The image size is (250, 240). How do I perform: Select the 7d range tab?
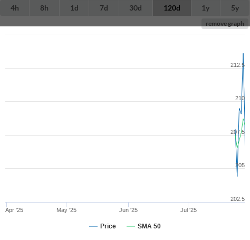pos(104,8)
